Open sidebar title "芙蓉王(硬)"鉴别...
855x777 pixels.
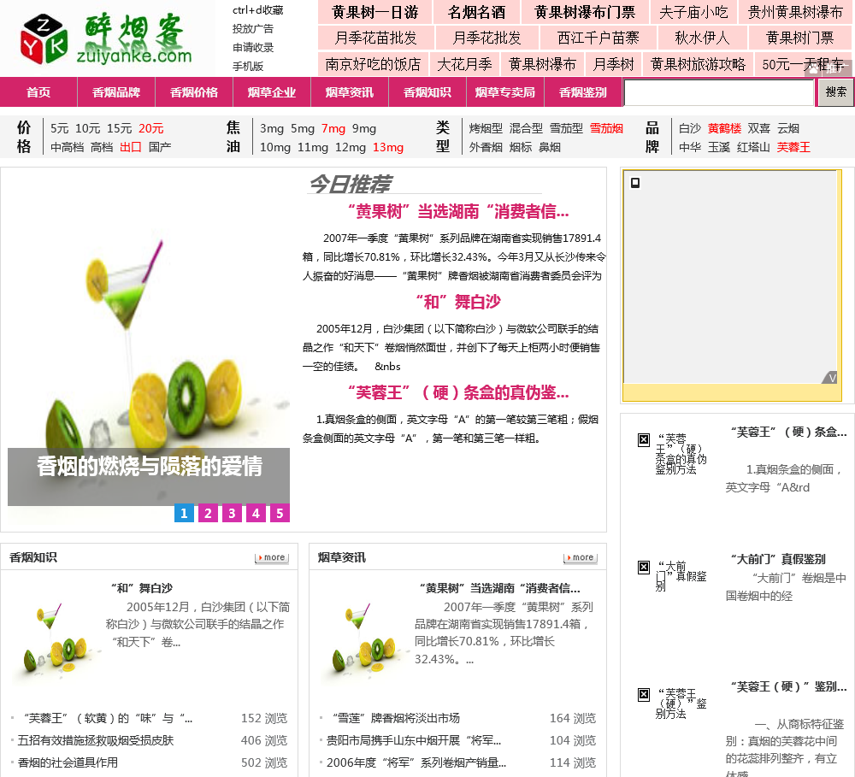[x=788, y=687]
